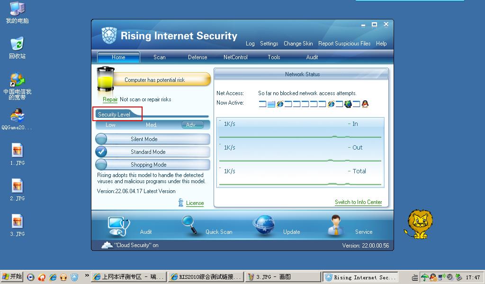This screenshot has width=485, height=284.
Task: Click the lion mascot on the desktop
Action: (419, 224)
